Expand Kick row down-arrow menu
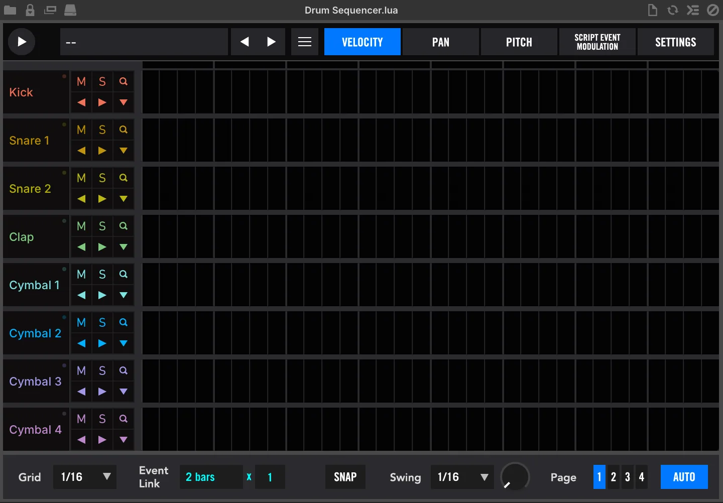 pyautogui.click(x=124, y=102)
